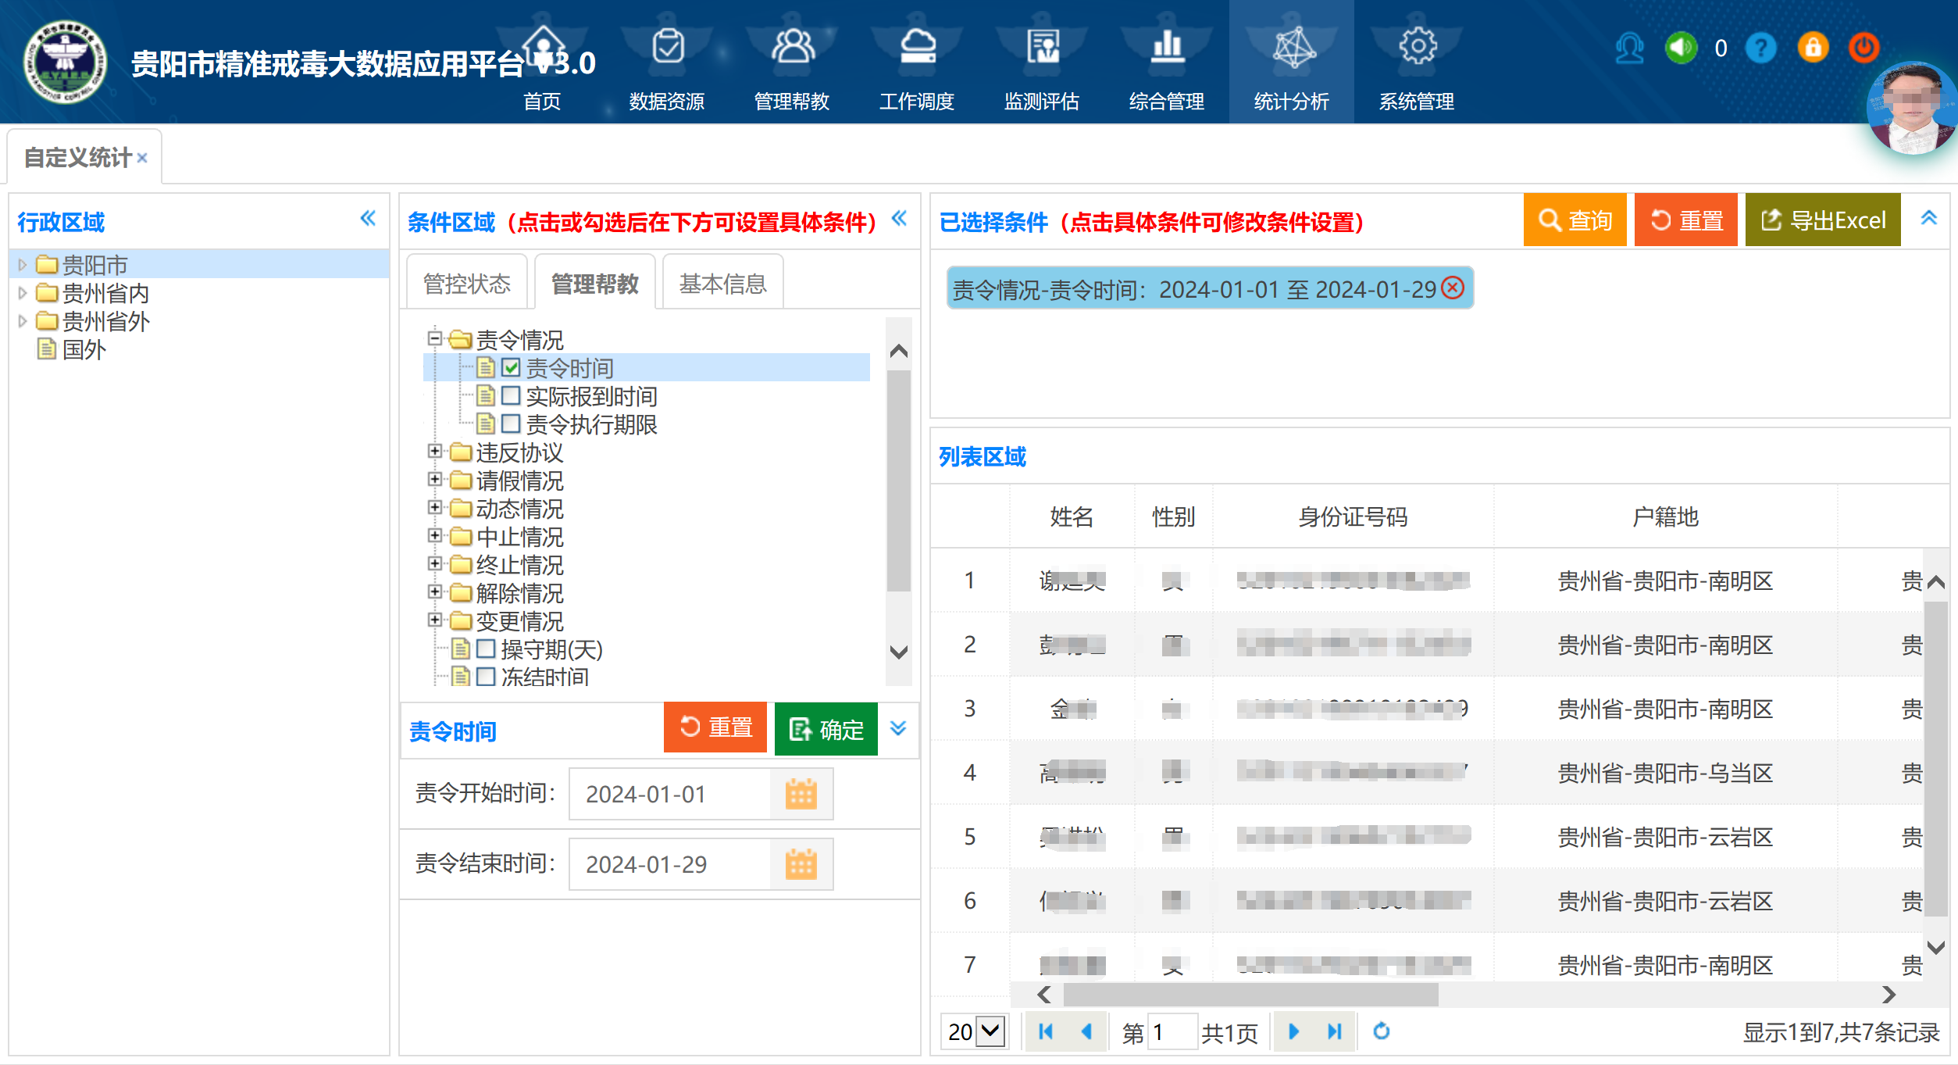1958x1065 pixels.
Task: Go to previous page of list
Action: click(x=1086, y=1031)
